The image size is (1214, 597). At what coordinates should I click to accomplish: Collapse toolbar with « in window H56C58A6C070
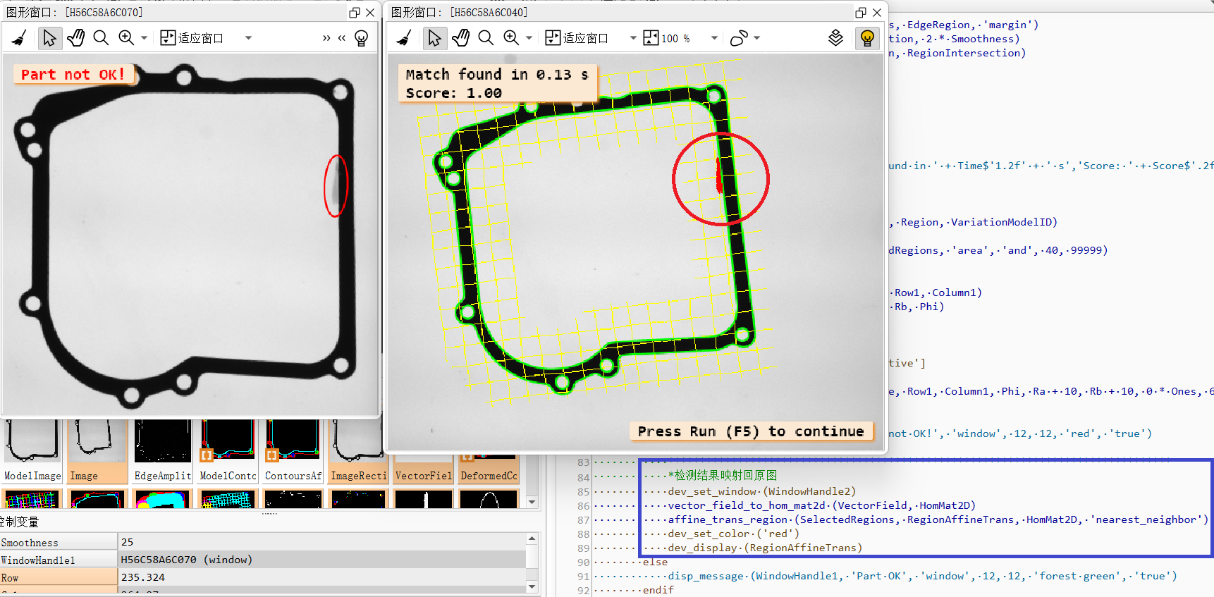[x=342, y=38]
